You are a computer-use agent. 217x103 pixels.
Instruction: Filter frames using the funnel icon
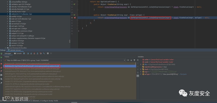click(x=134, y=60)
